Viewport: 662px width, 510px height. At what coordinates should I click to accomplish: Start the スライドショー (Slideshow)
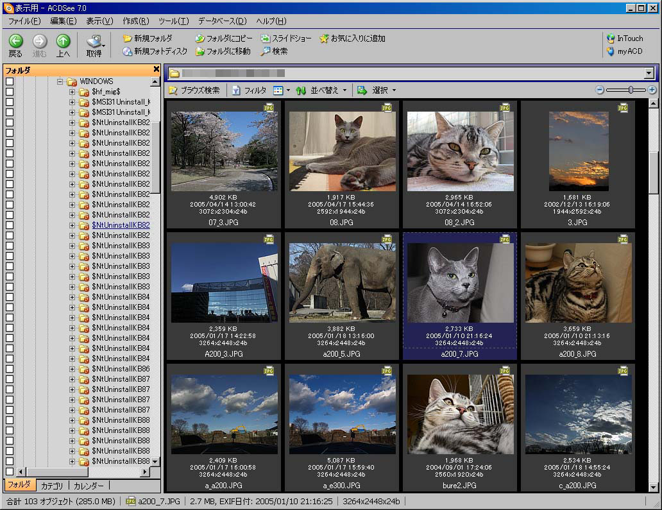coord(286,38)
